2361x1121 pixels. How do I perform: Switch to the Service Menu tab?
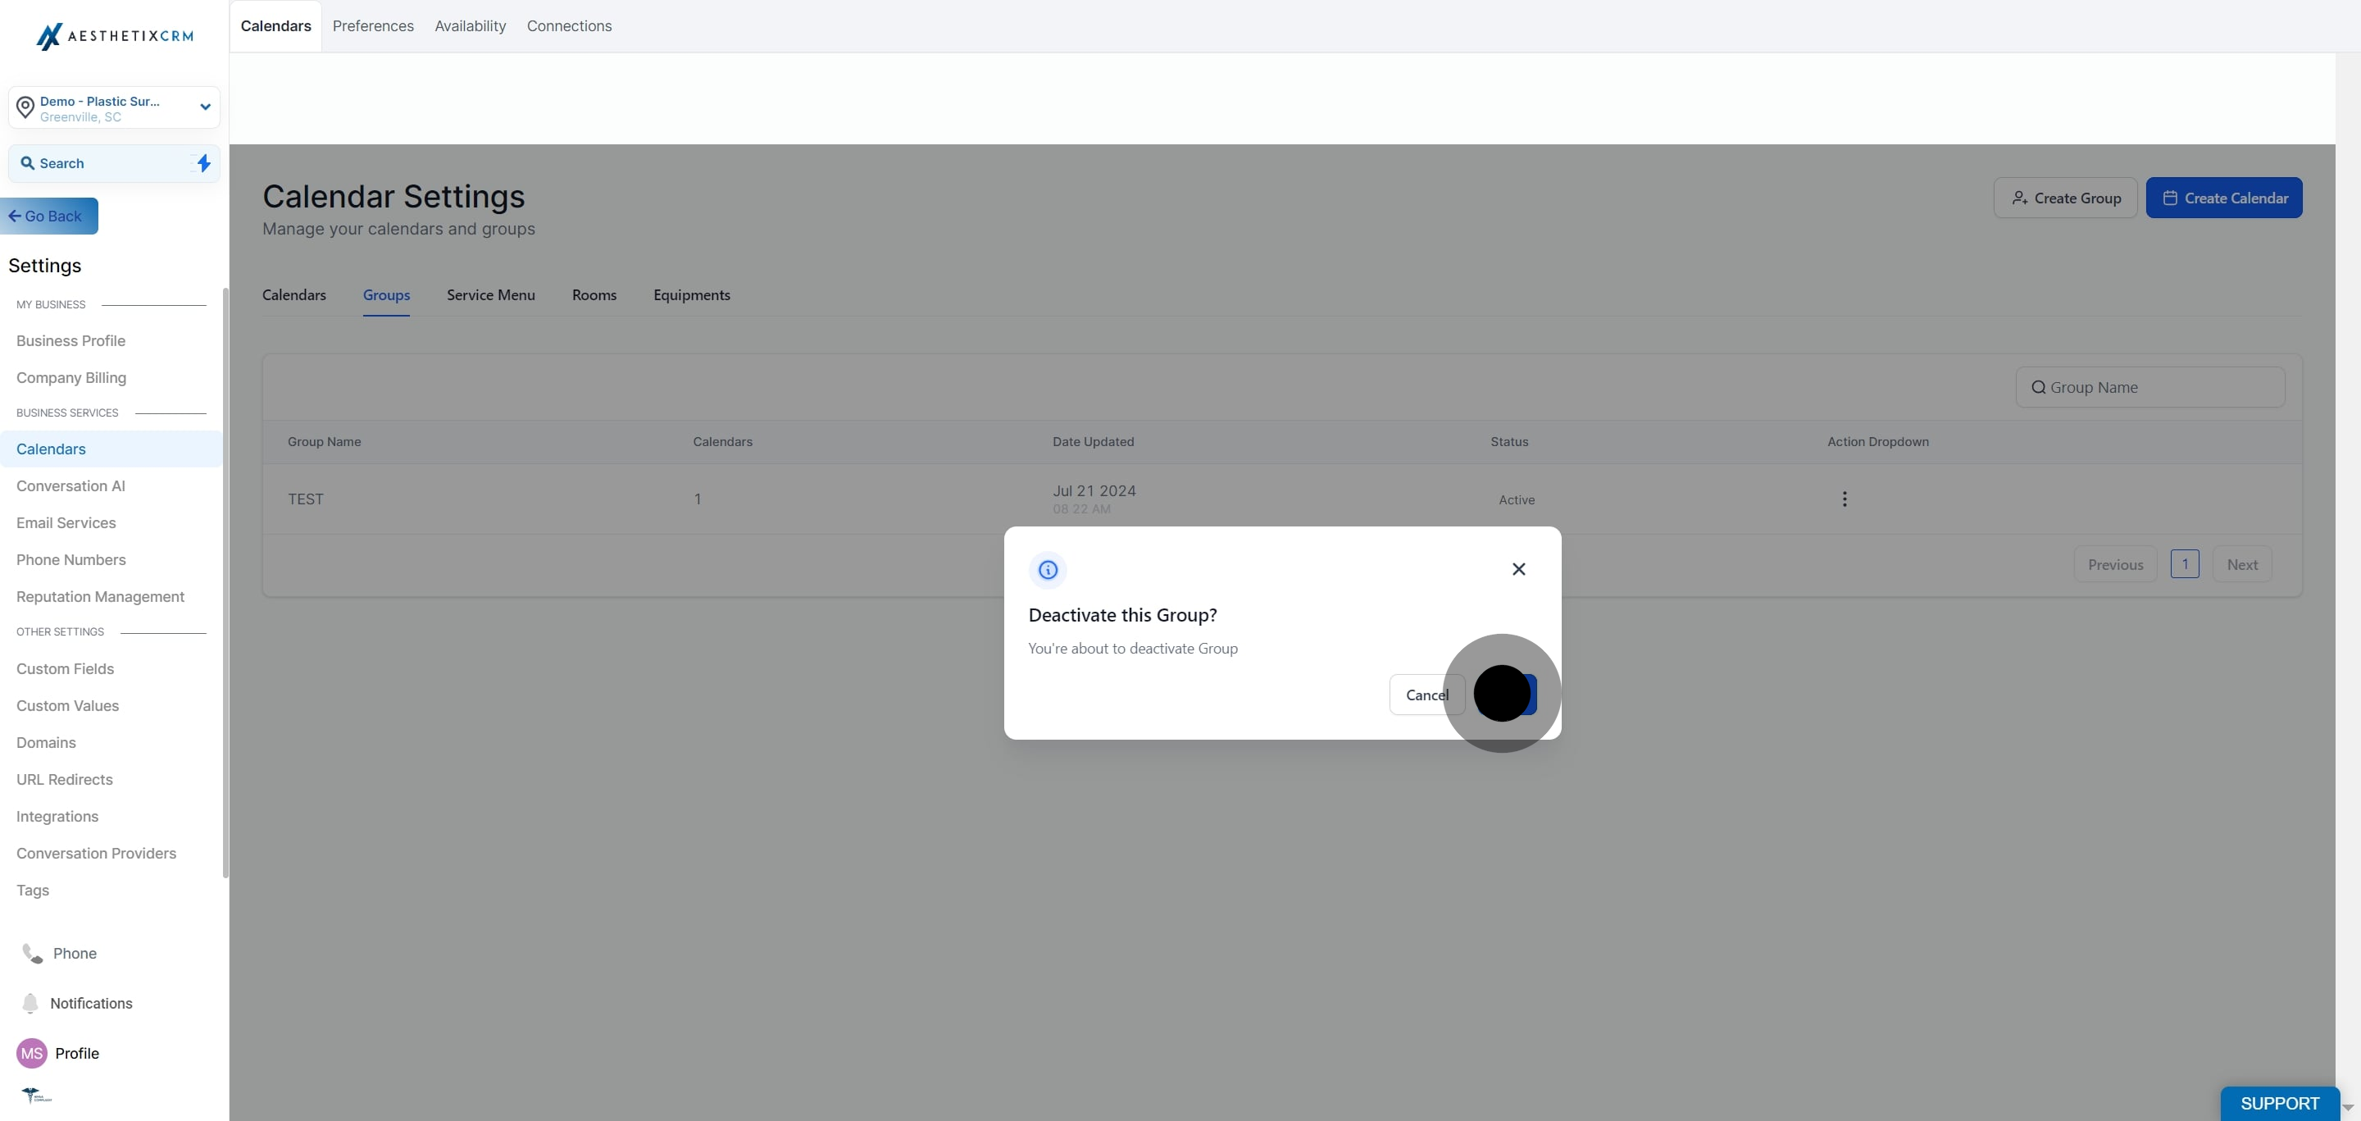click(490, 295)
